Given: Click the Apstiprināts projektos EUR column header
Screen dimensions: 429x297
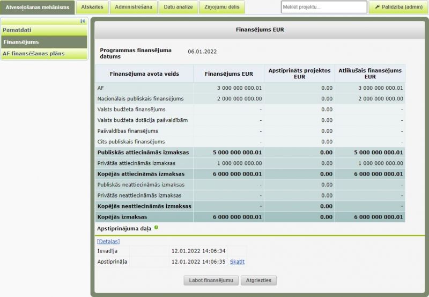Looking at the screenshot, I should (299, 74).
